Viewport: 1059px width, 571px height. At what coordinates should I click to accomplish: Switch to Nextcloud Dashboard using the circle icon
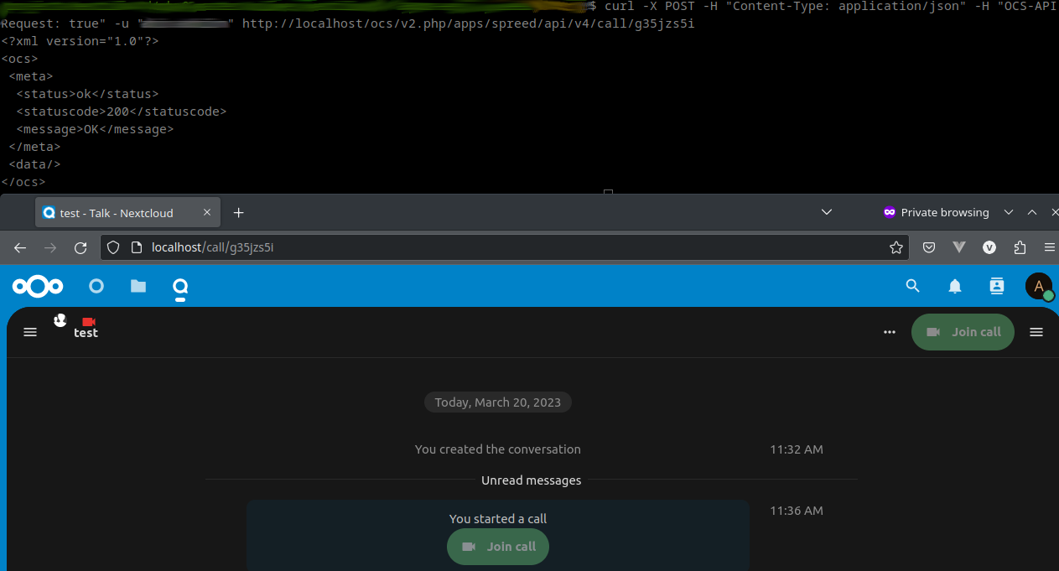click(96, 286)
